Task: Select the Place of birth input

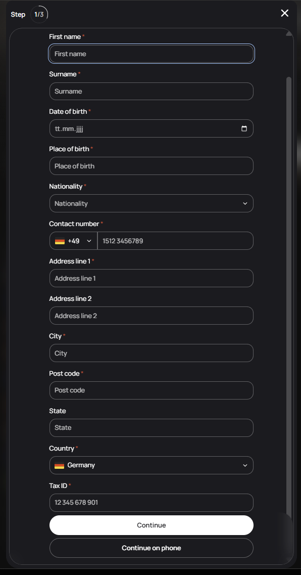Action: tap(151, 166)
